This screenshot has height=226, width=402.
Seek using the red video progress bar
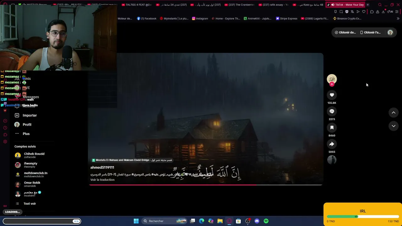coord(206,185)
